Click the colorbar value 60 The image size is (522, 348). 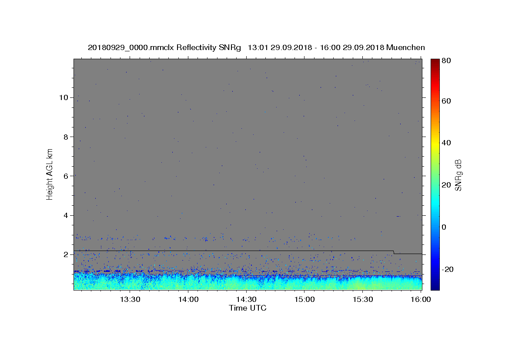[x=445, y=101]
